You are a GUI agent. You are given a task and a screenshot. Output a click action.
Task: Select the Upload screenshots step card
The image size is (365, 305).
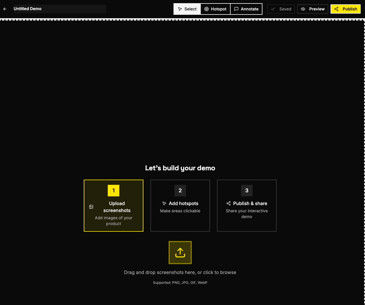coord(114,205)
